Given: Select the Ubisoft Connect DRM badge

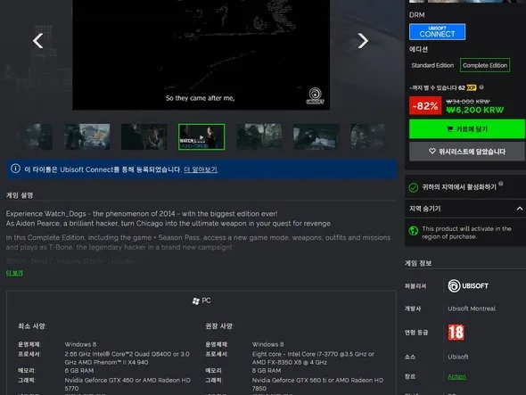Looking at the screenshot, I should 437,32.
